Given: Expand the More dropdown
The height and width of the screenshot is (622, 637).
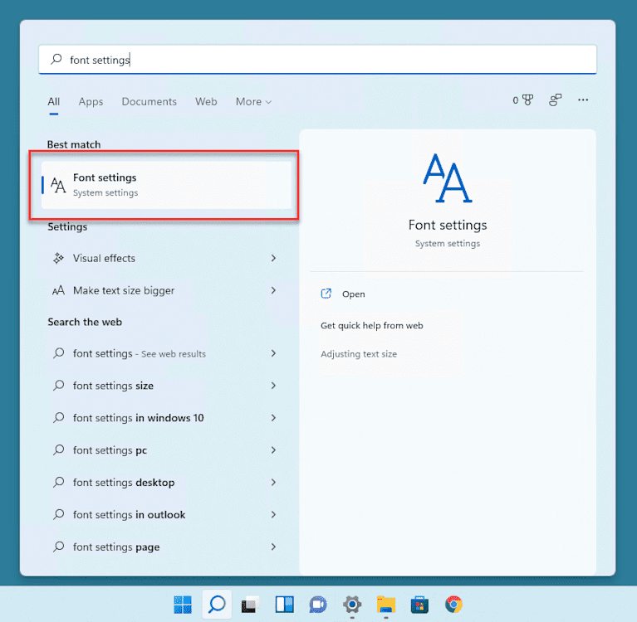Looking at the screenshot, I should [253, 101].
